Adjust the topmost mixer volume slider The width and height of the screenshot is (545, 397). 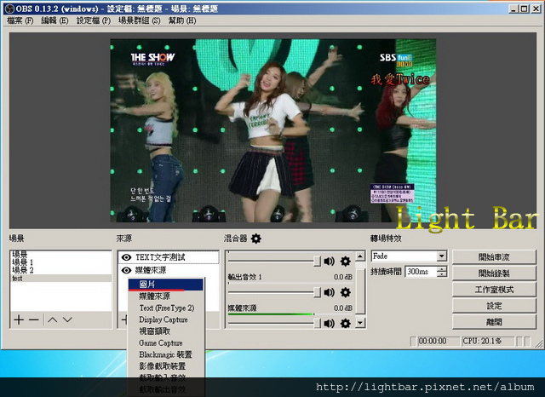317,261
